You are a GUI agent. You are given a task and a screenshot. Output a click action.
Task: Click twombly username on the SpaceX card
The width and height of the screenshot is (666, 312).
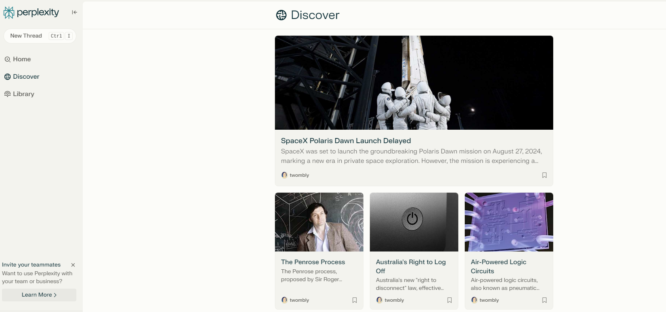[299, 175]
